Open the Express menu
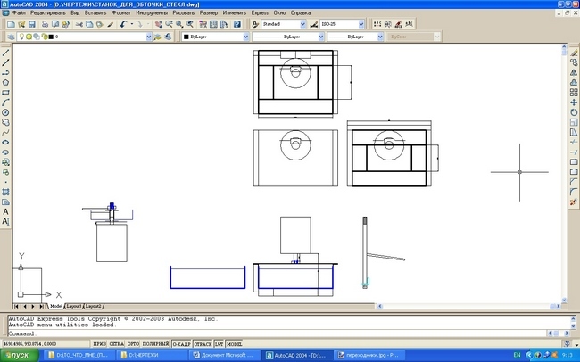The width and height of the screenshot is (580, 362). [260, 13]
